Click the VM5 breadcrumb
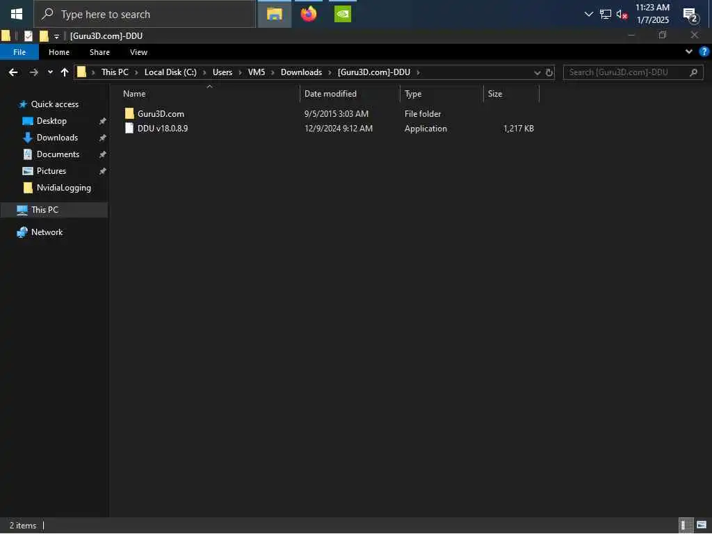Screen dimensions: 712x534 256,72
